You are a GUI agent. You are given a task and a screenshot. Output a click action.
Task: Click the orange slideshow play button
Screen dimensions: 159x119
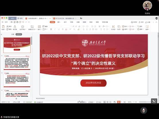click(x=119, y=102)
